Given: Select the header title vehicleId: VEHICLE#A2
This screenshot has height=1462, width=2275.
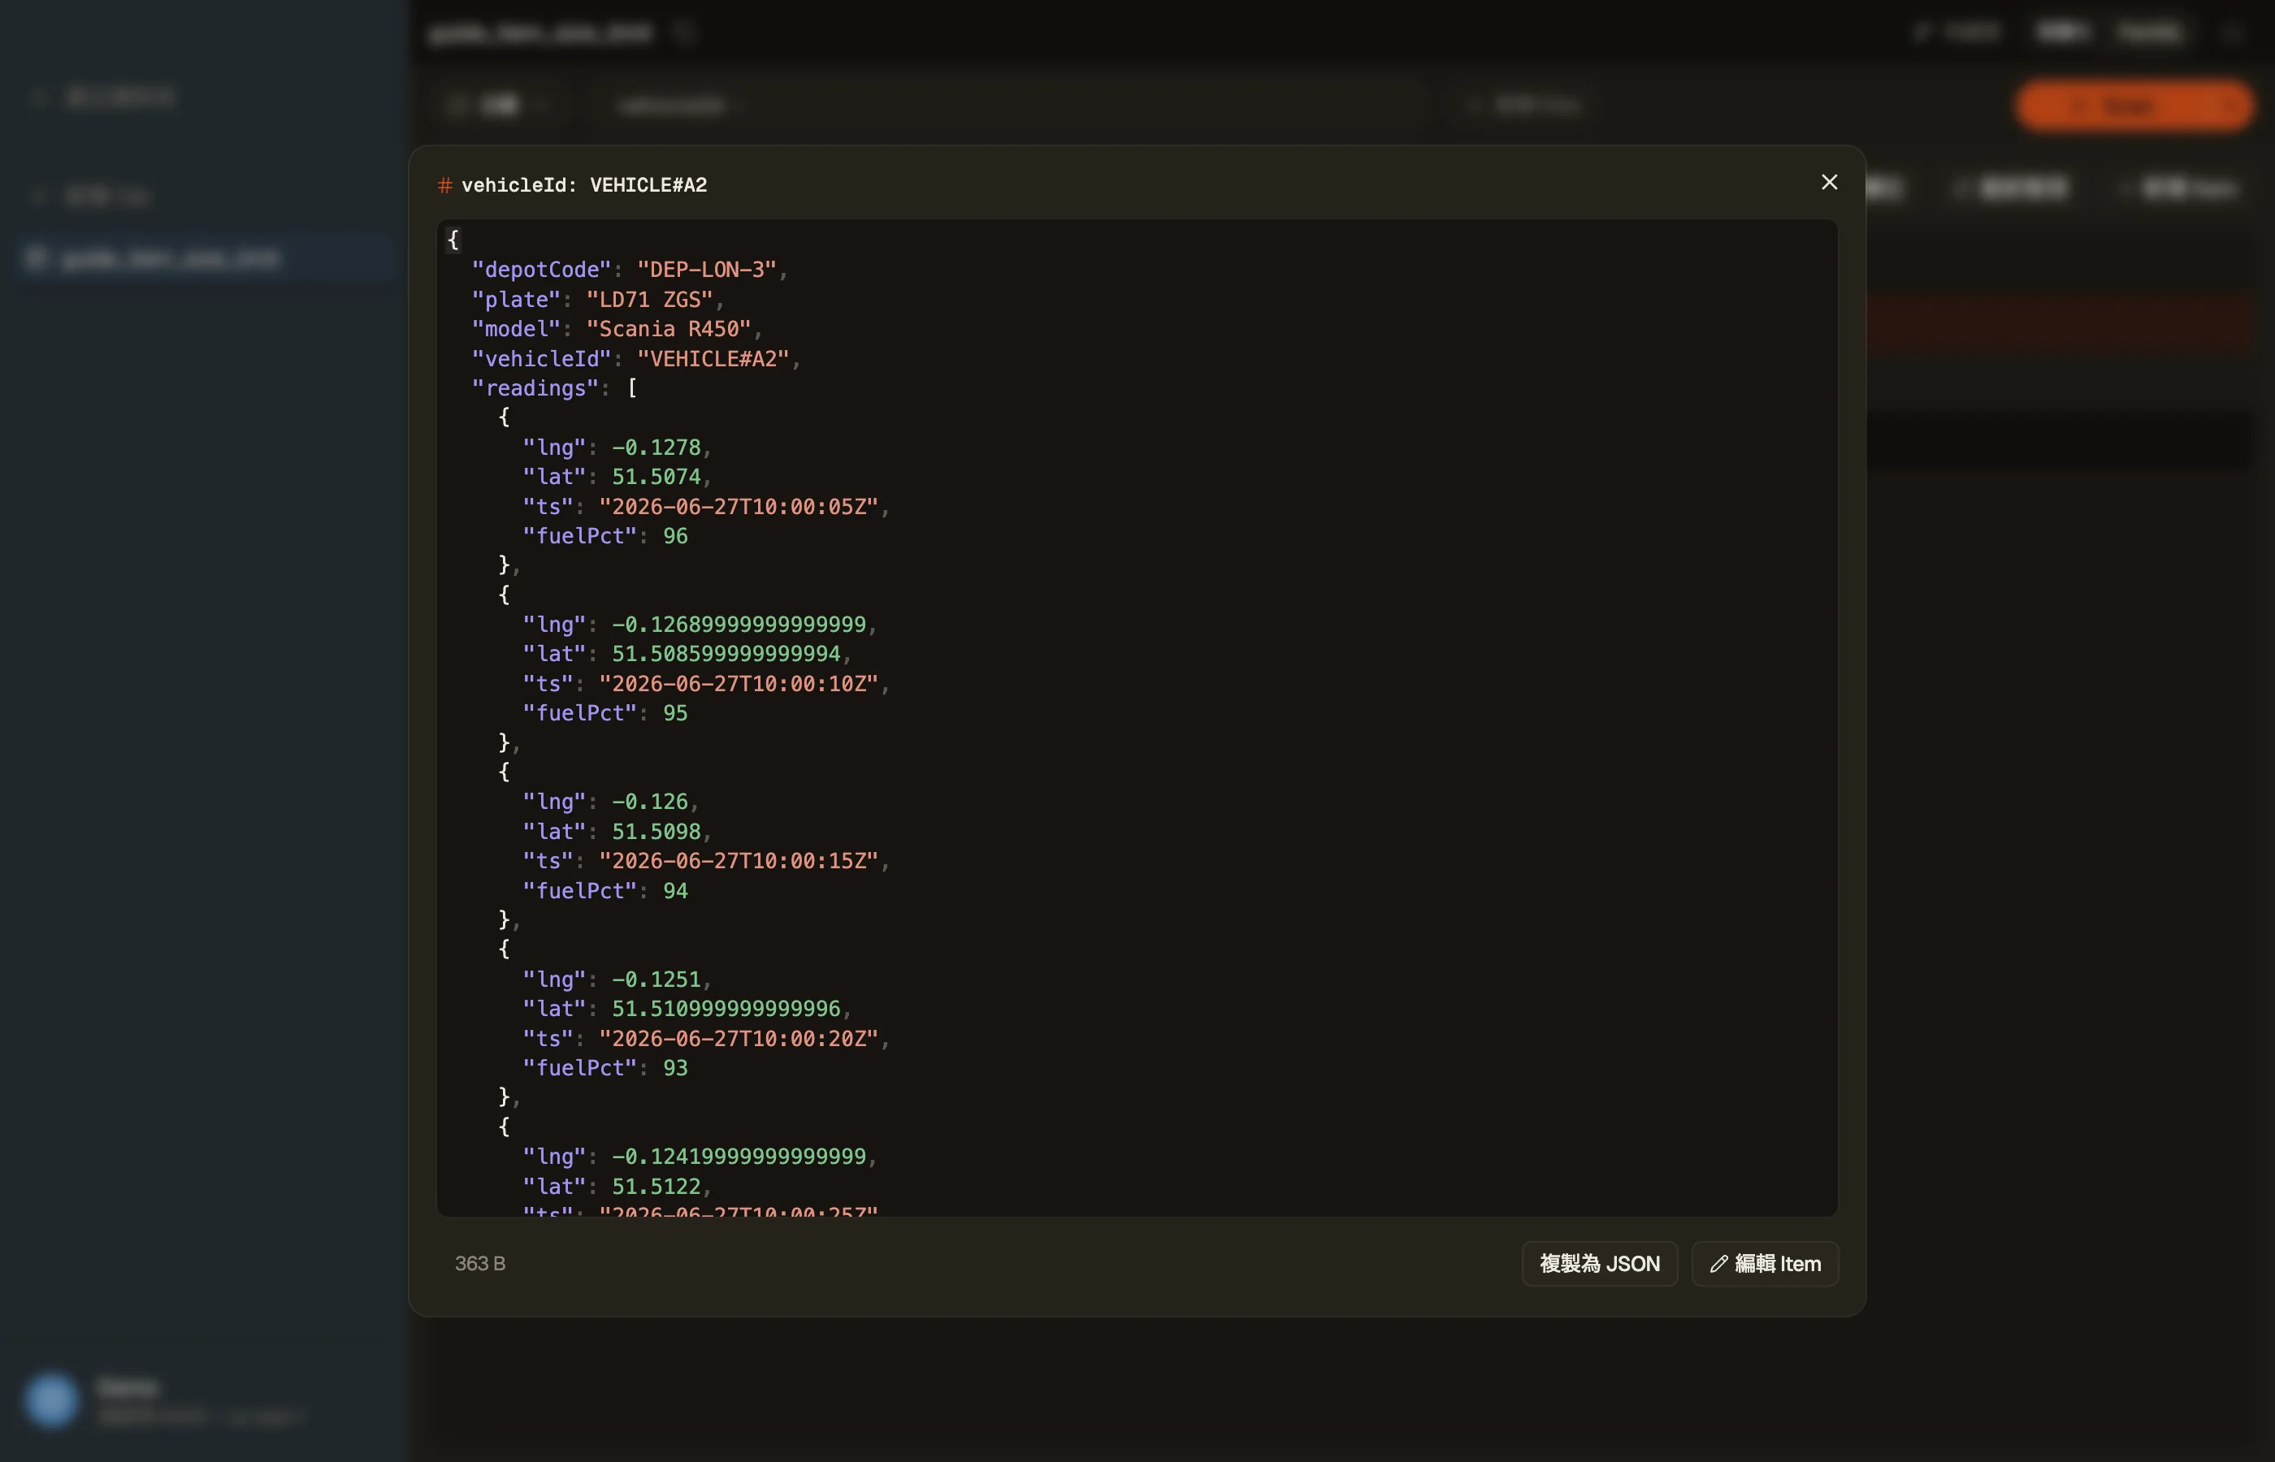Looking at the screenshot, I should pos(584,185).
